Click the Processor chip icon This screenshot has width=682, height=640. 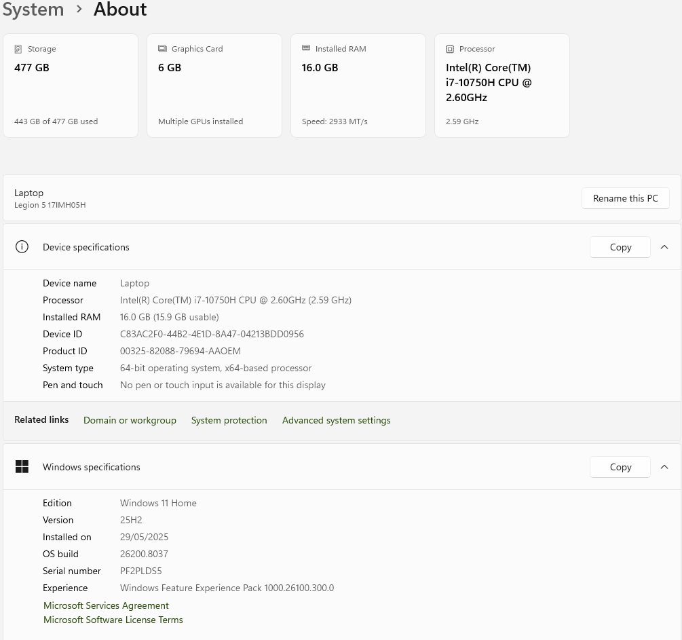click(x=450, y=49)
